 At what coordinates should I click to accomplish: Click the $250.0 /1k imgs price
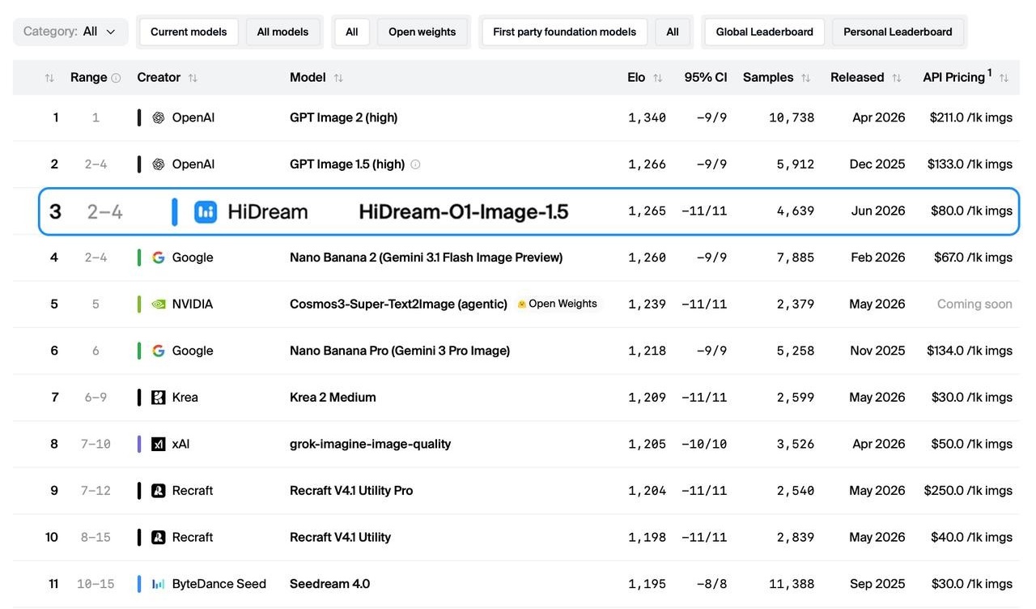pos(968,491)
